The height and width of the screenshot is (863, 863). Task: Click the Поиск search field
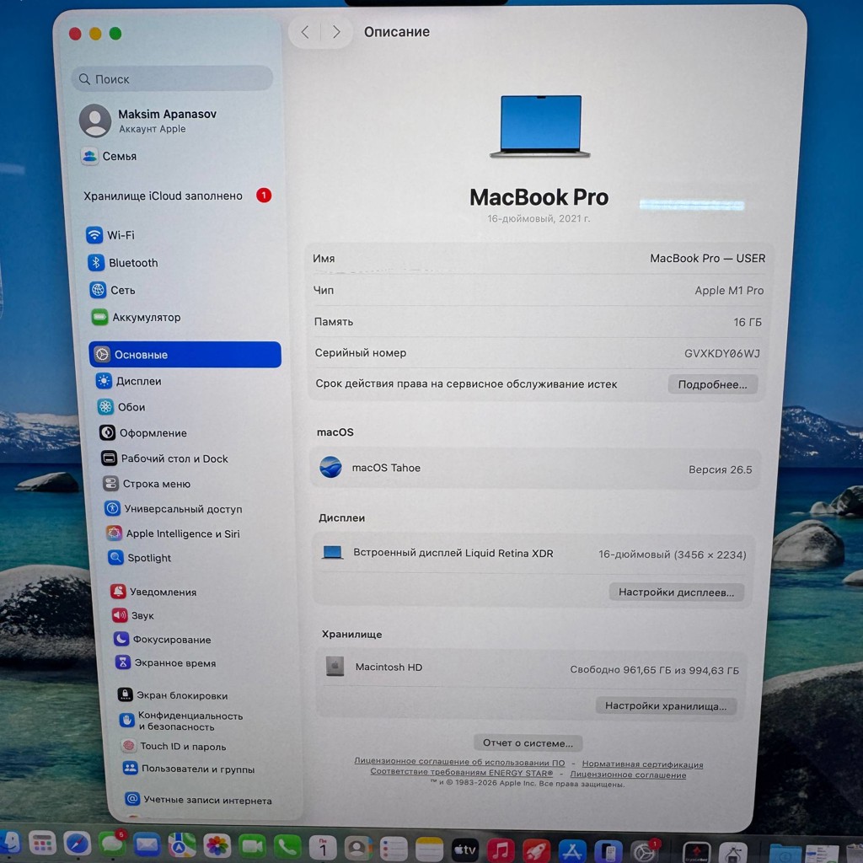[x=172, y=78]
